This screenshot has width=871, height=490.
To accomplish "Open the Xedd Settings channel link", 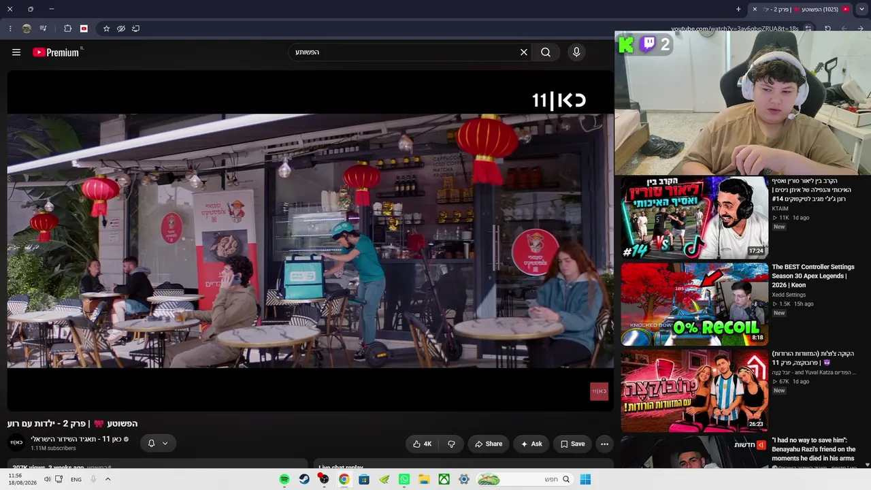I will (789, 295).
